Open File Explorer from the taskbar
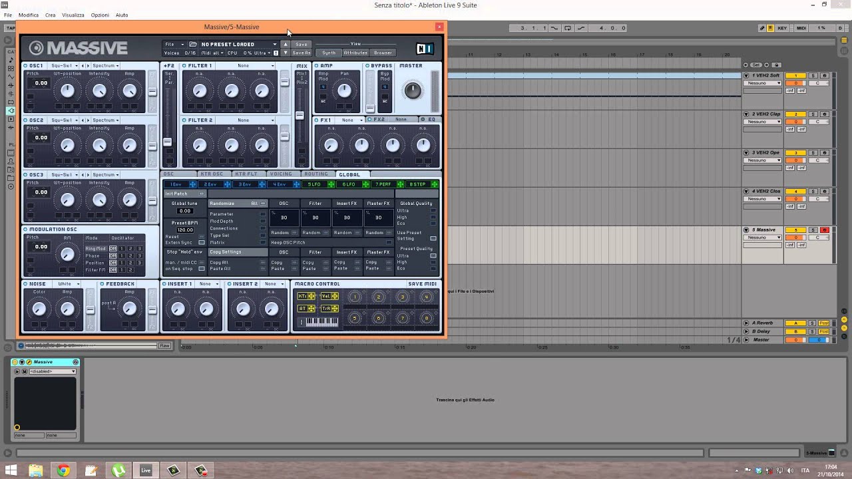Screen dimensions: 852x479 pyautogui.click(x=35, y=470)
